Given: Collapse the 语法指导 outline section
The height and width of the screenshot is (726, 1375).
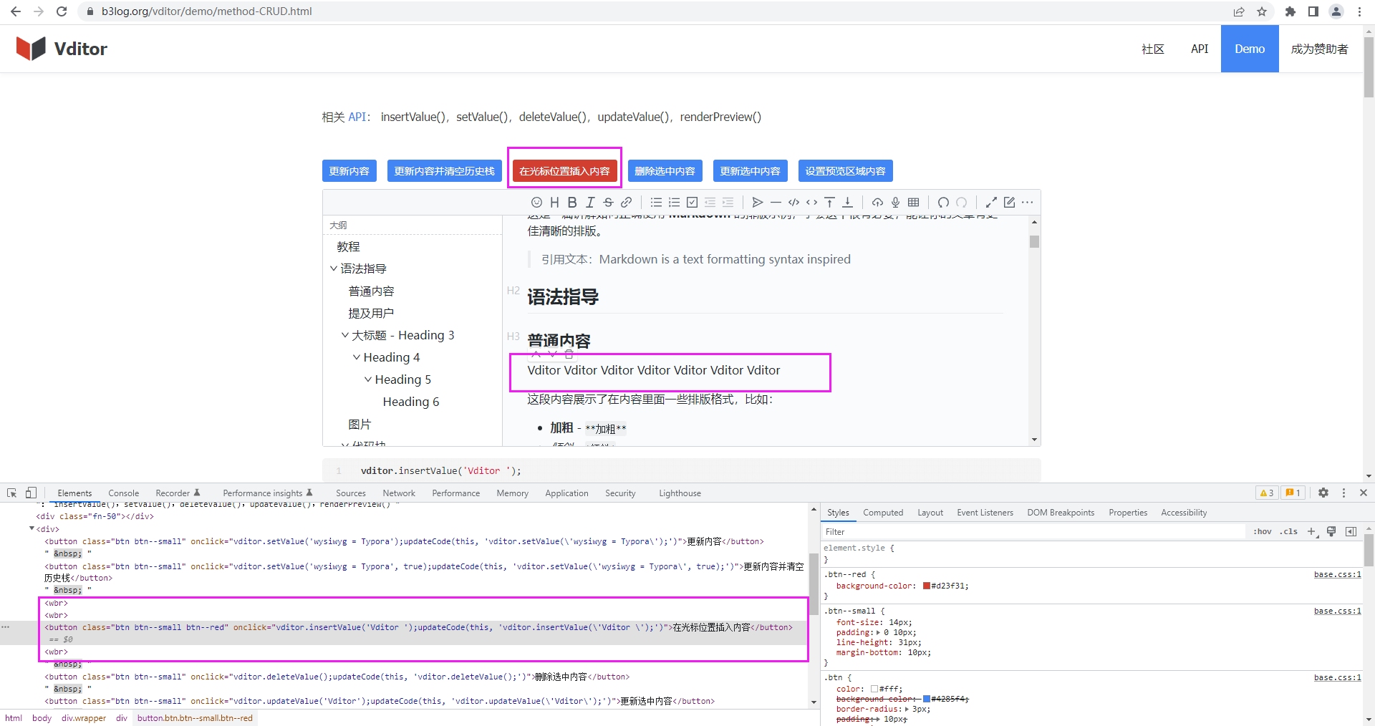Looking at the screenshot, I should point(333,268).
